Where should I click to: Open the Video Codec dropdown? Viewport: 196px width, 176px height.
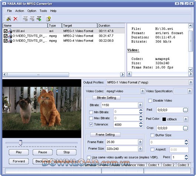(x=142, y=91)
